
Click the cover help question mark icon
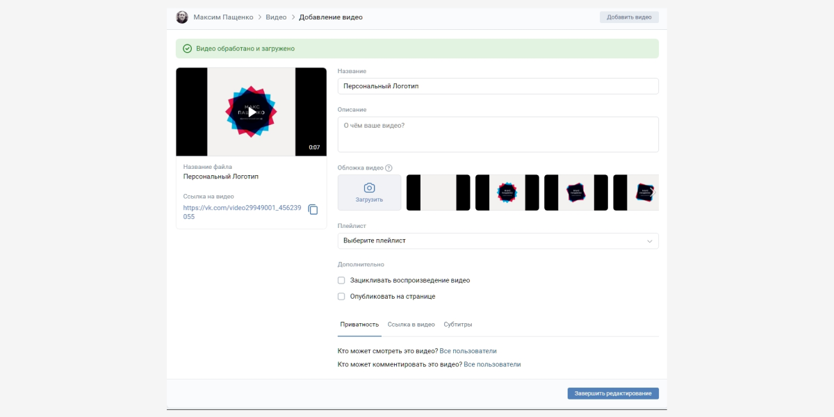point(389,167)
